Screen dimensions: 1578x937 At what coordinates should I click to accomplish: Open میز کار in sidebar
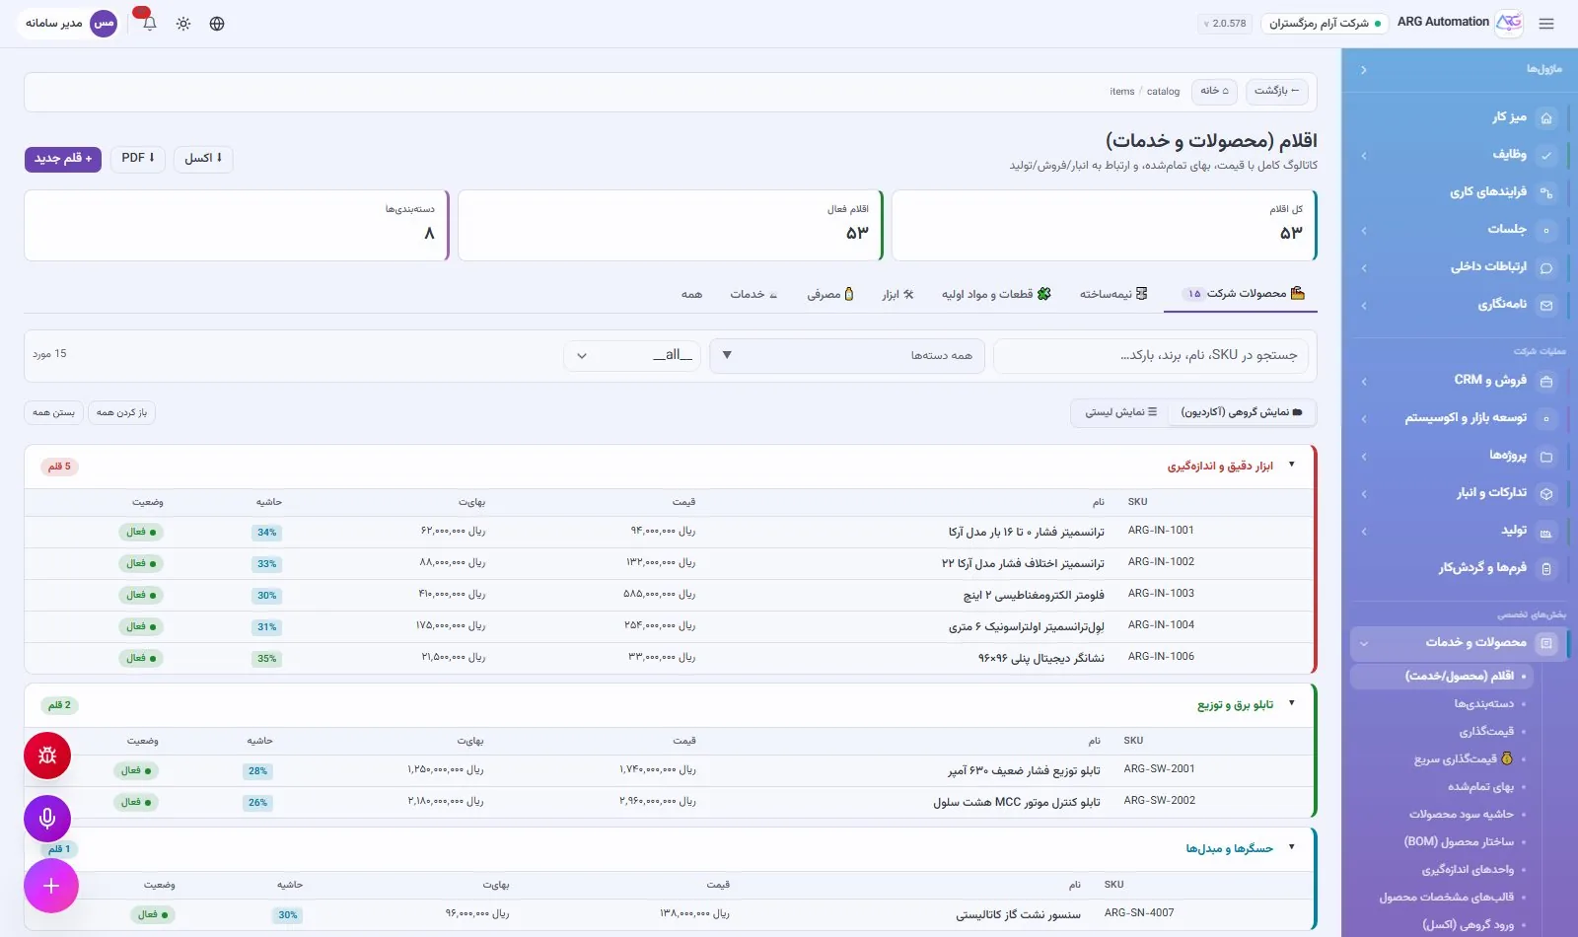point(1458,117)
